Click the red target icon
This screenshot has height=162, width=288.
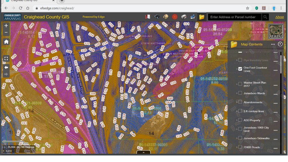coord(175,17)
